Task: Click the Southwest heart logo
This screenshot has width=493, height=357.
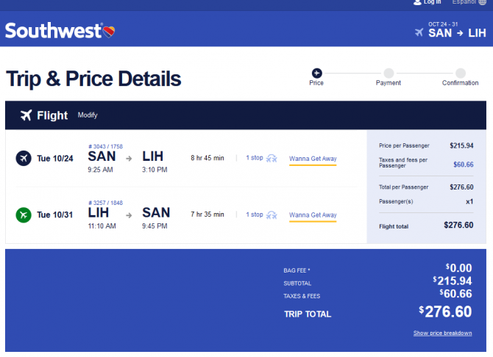Action: pyautogui.click(x=109, y=32)
